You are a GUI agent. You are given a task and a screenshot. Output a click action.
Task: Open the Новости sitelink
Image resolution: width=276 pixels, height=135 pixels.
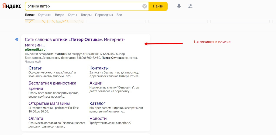pos(98,118)
